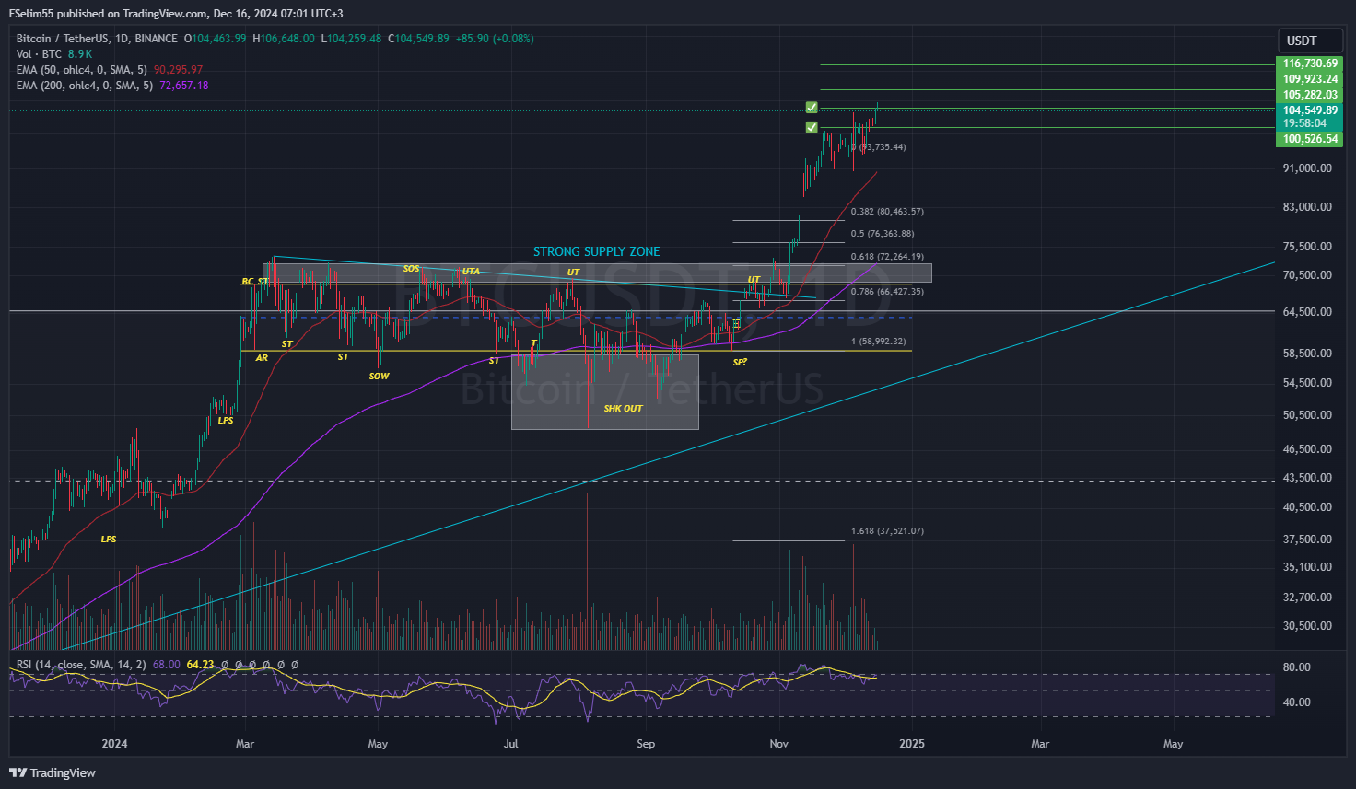1356x789 pixels.
Task: Click the green checkmark on the 105,282.03 level line
Action: pyautogui.click(x=812, y=108)
